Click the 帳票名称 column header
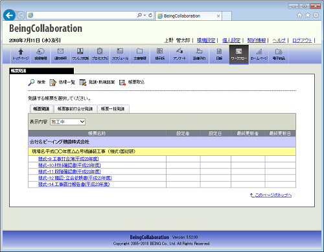 click(x=97, y=133)
